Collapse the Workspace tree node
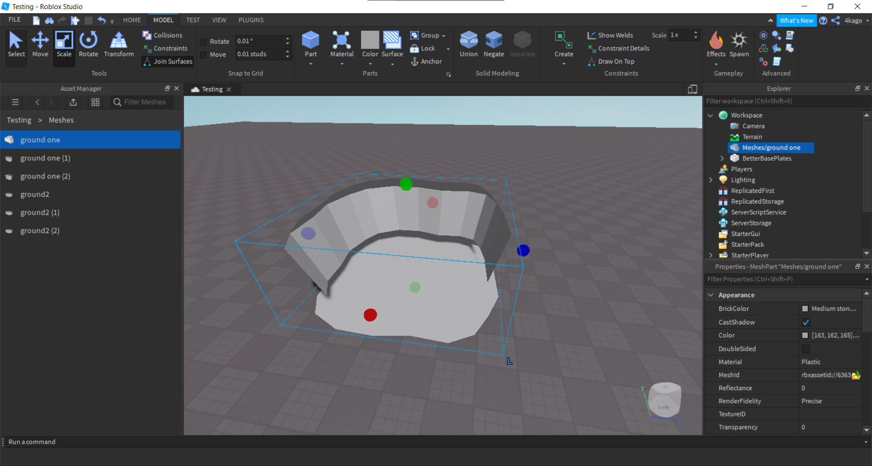 [710, 115]
